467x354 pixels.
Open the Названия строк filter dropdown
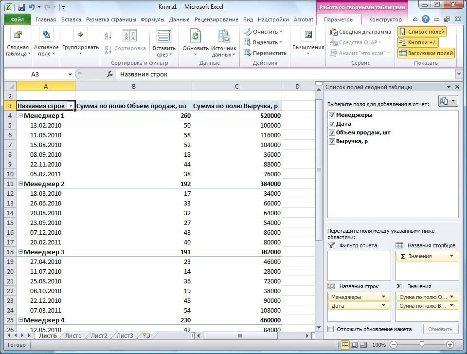point(71,106)
